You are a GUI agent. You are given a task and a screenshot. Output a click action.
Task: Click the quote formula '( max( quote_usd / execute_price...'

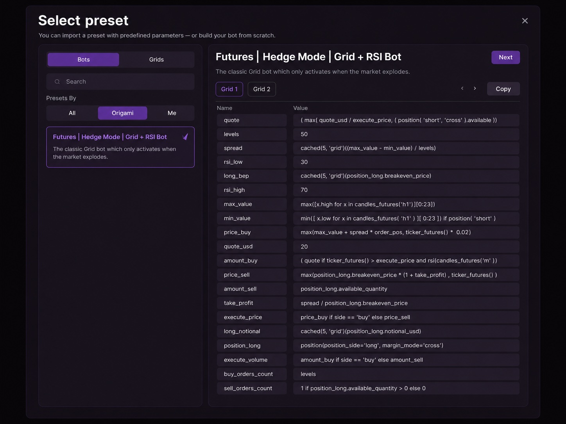pos(406,120)
